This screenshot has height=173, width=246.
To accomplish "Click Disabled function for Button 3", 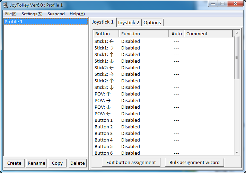I will point(131,134).
